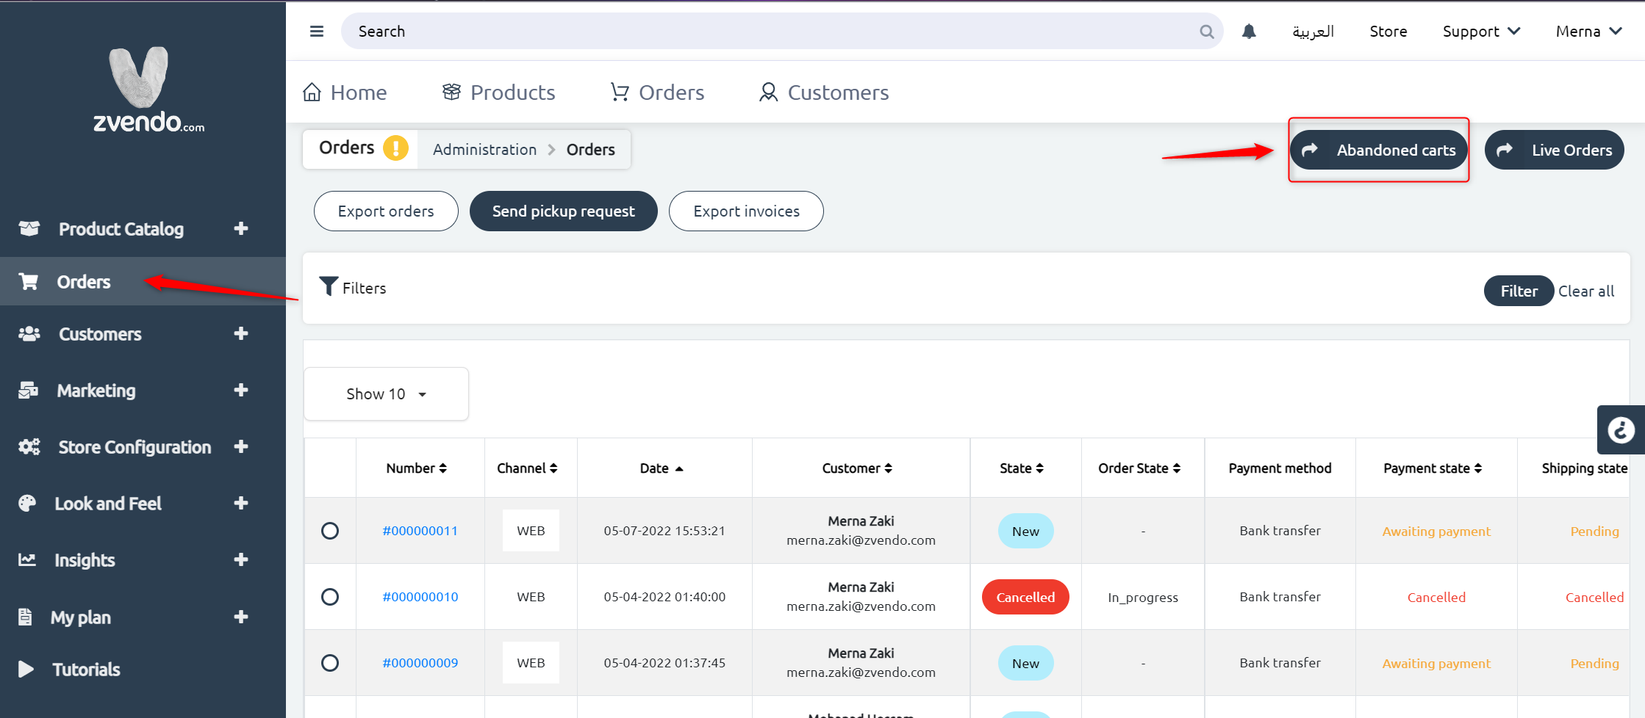This screenshot has height=718, width=1645.
Task: Expand Marketing sidebar section plus
Action: [x=241, y=390]
